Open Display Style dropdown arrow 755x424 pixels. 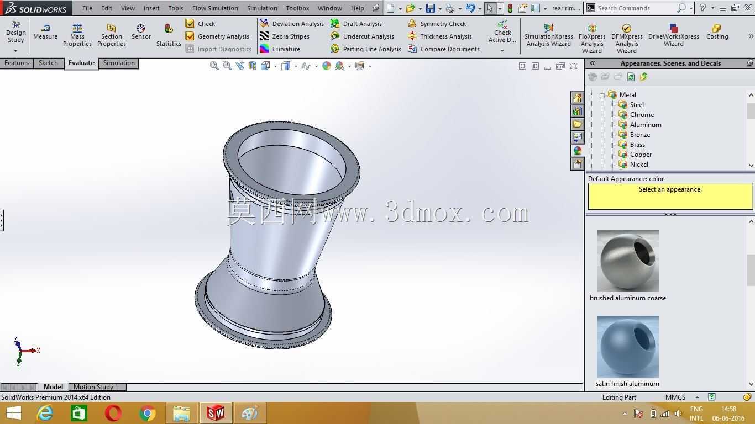pos(296,66)
